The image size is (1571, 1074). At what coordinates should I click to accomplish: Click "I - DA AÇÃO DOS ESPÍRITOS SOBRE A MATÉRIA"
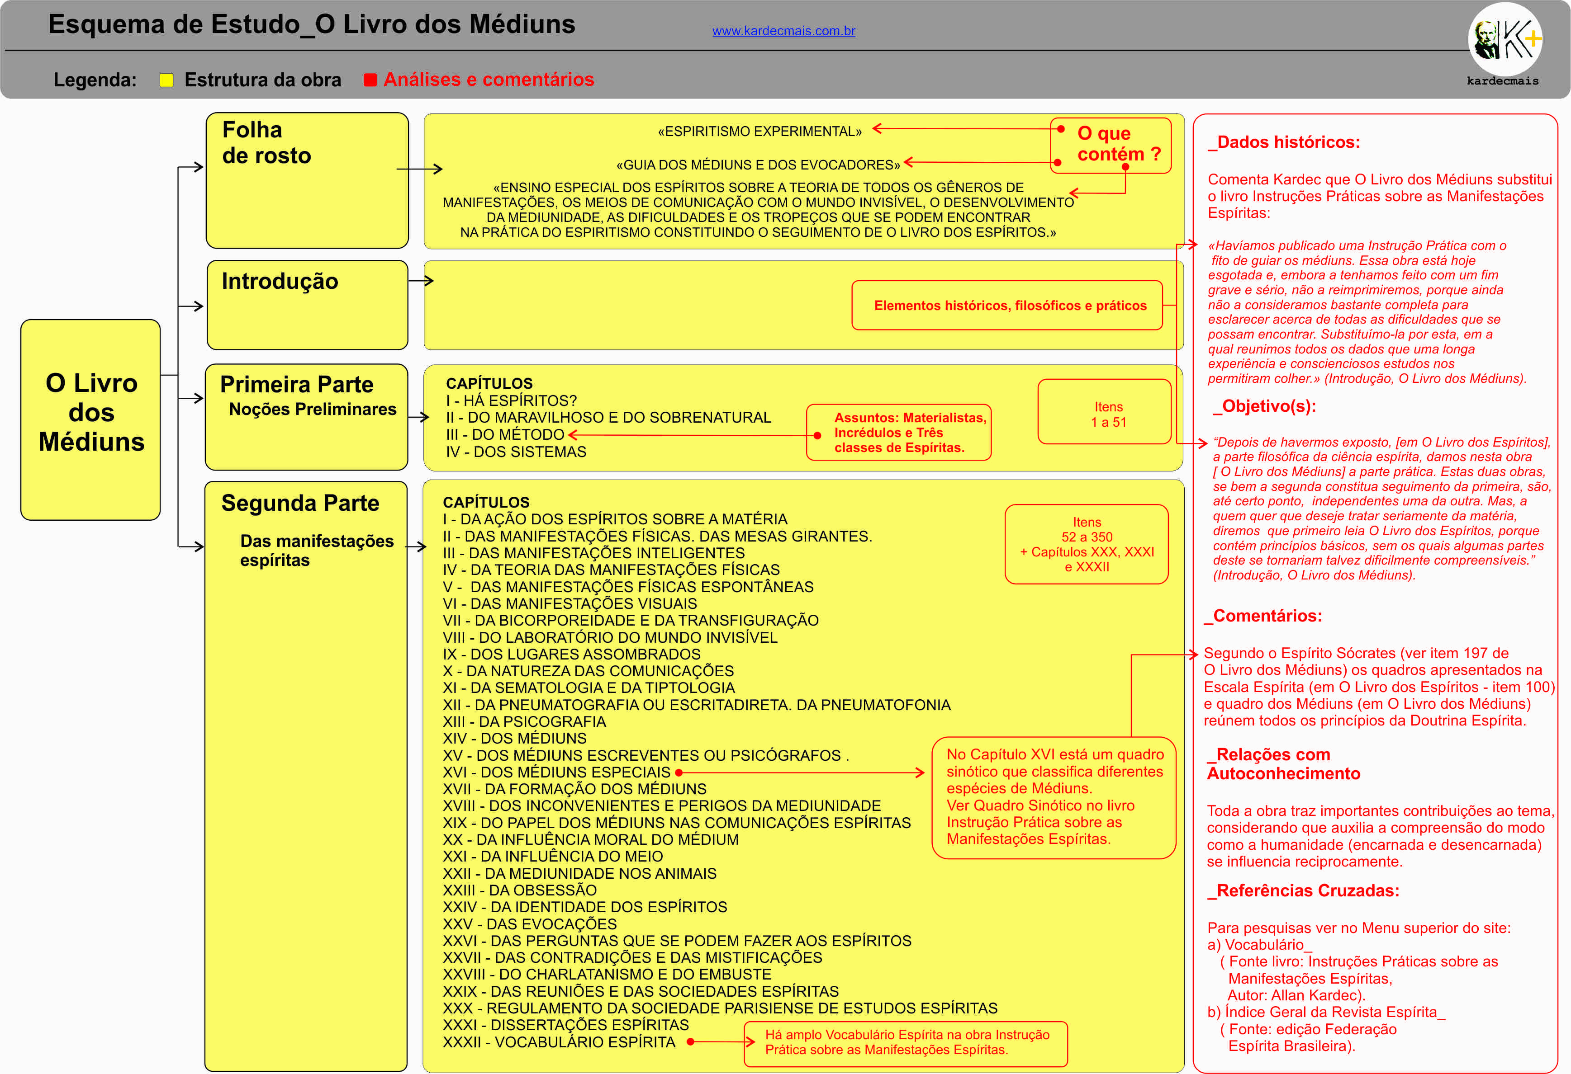615,519
